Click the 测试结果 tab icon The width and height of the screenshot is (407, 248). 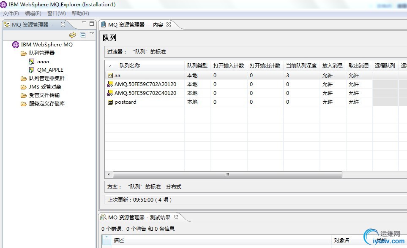(x=103, y=217)
